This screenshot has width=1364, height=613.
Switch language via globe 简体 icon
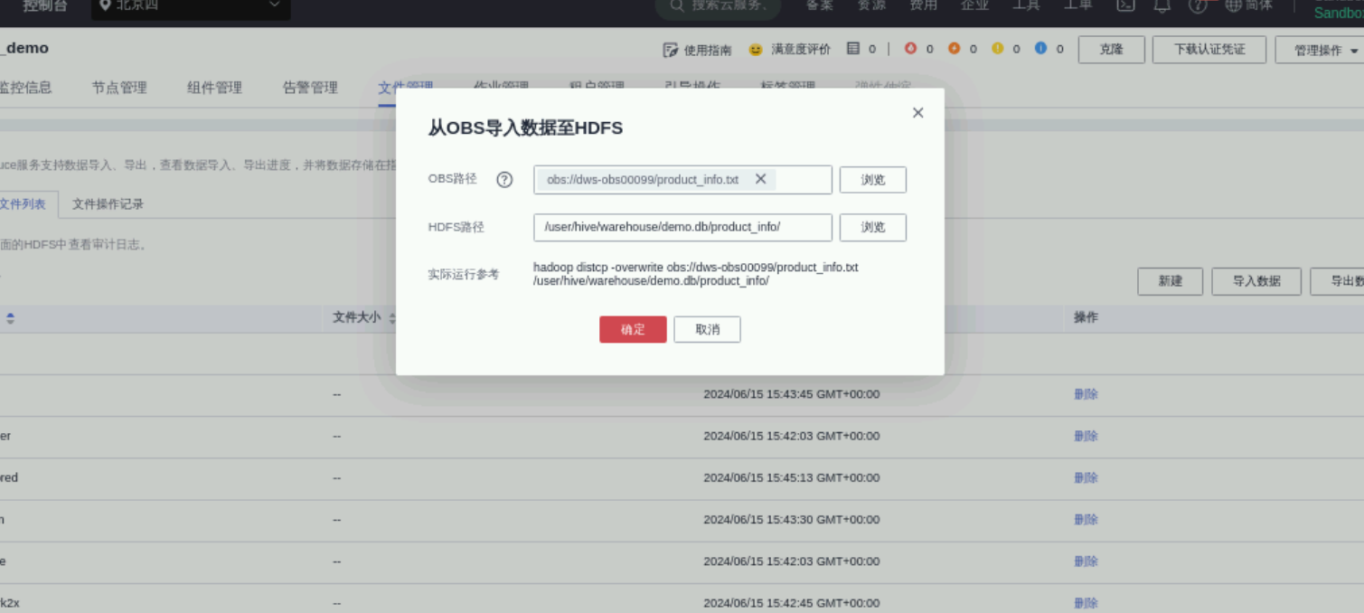click(x=1248, y=5)
